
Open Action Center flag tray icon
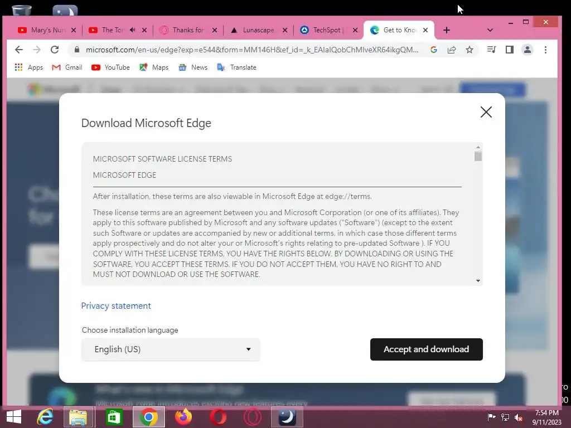(491, 417)
